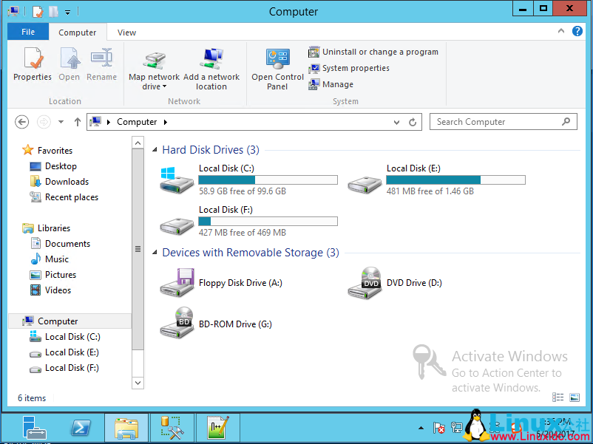This screenshot has height=444, width=593.
Task: Click the Search Computer input field
Action: point(495,122)
